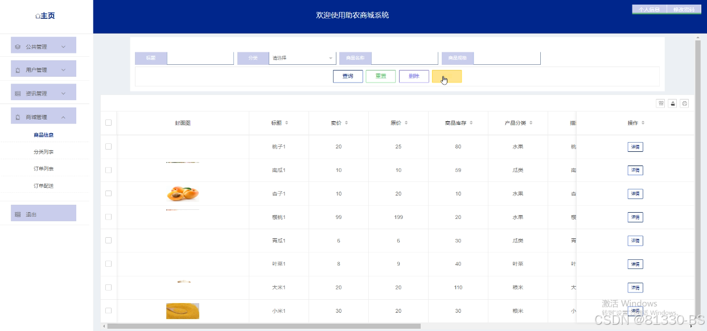Click the vertical page scrollbar
The height and width of the screenshot is (331, 707).
pos(698,180)
